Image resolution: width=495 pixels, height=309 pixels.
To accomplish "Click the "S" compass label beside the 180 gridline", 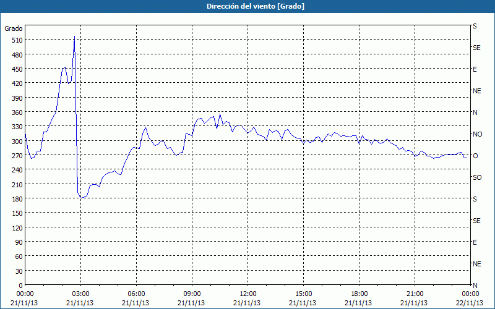I will 475,199.
